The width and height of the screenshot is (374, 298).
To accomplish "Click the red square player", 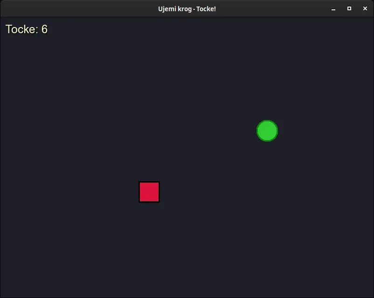I will click(x=149, y=192).
